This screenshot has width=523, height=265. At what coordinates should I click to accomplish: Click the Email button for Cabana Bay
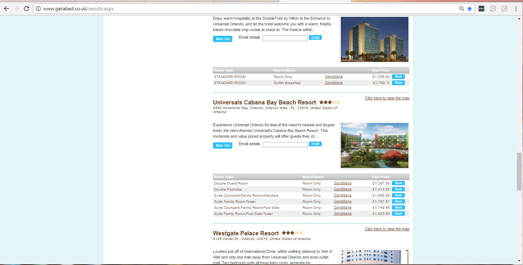pyautogui.click(x=315, y=144)
